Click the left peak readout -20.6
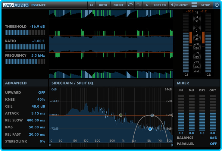This screenshot has height=151, width=222. coord(190,11)
